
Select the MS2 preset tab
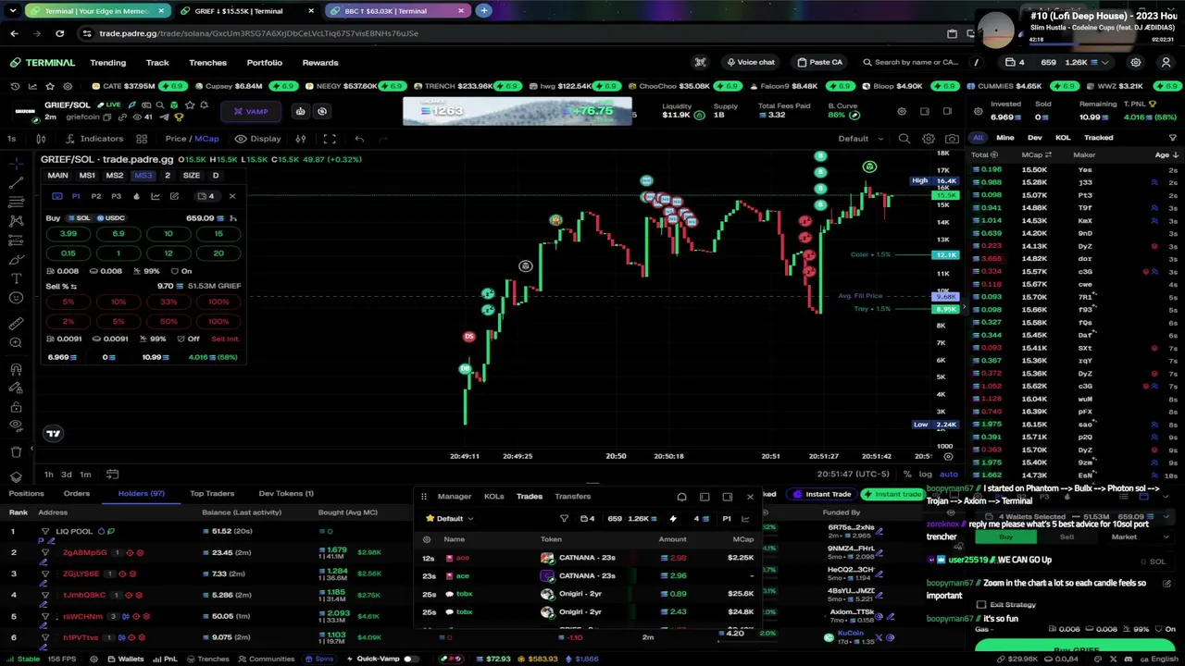click(x=115, y=176)
